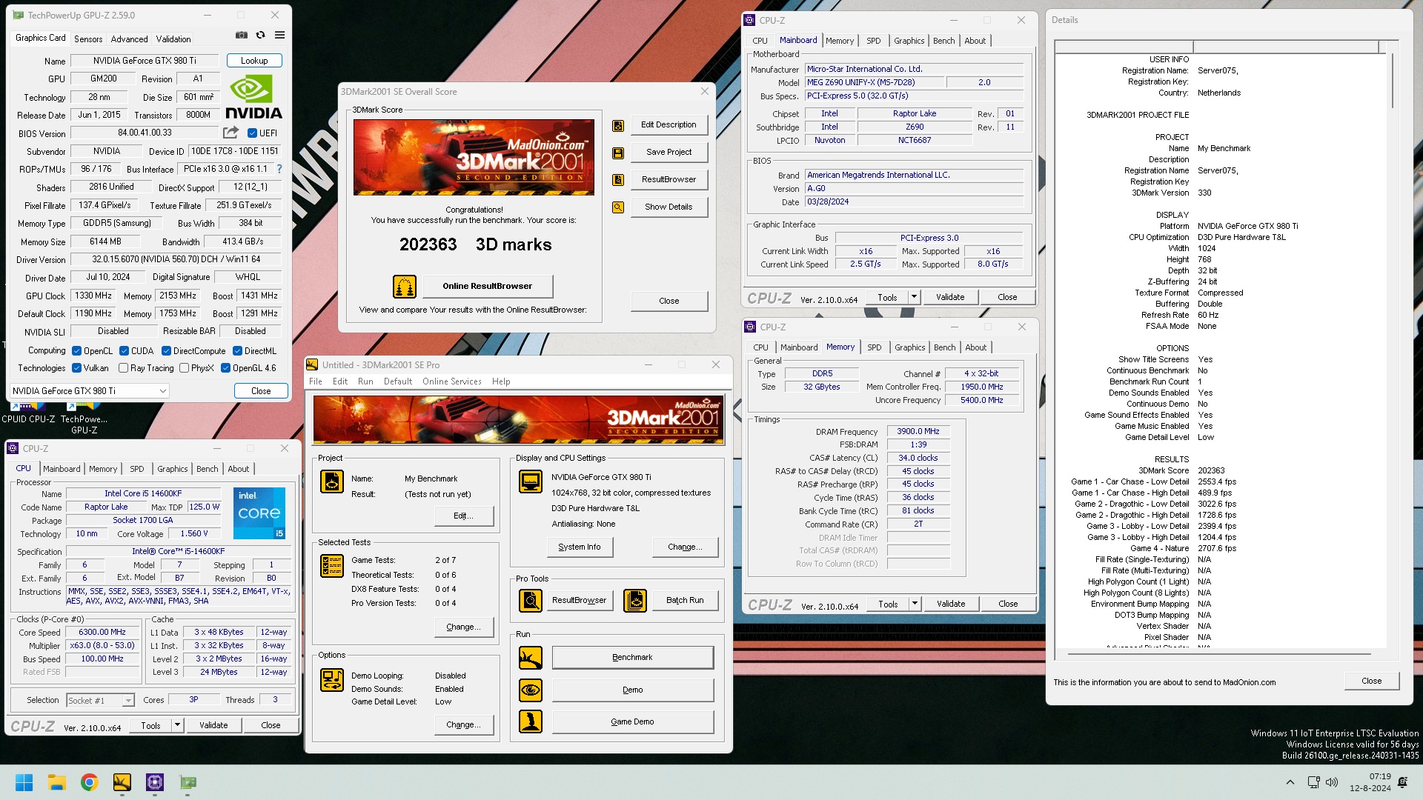Screen dimensions: 1423x800
Task: Click the Show Details magnifier icon
Action: (617, 207)
